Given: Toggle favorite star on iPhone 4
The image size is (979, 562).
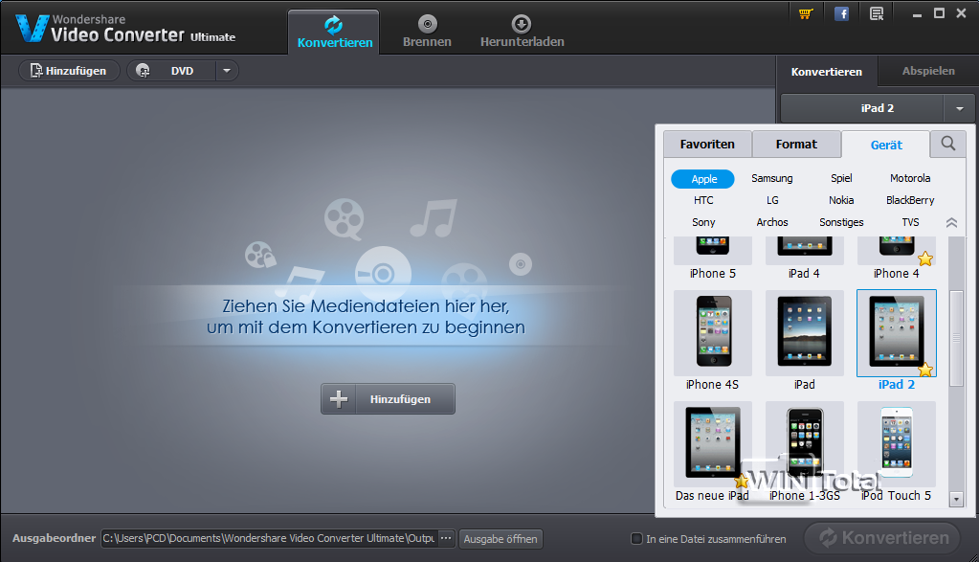Looking at the screenshot, I should pos(925,259).
